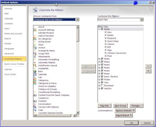The height and width of the screenshot is (127, 156).
Task: Expand the New group
Action: pos(105,32)
